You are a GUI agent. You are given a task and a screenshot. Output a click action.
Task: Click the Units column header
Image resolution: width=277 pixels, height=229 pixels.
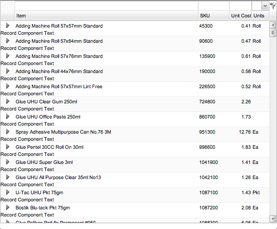pyautogui.click(x=260, y=16)
